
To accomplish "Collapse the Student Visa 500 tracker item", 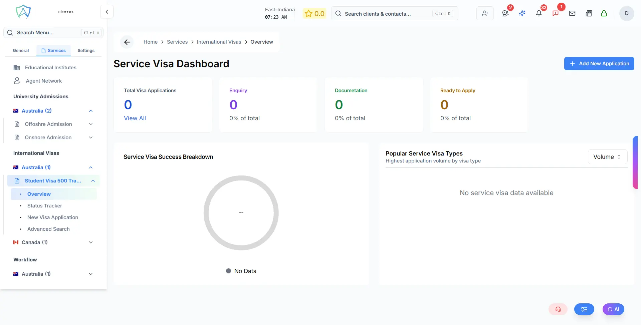I will tap(93, 181).
